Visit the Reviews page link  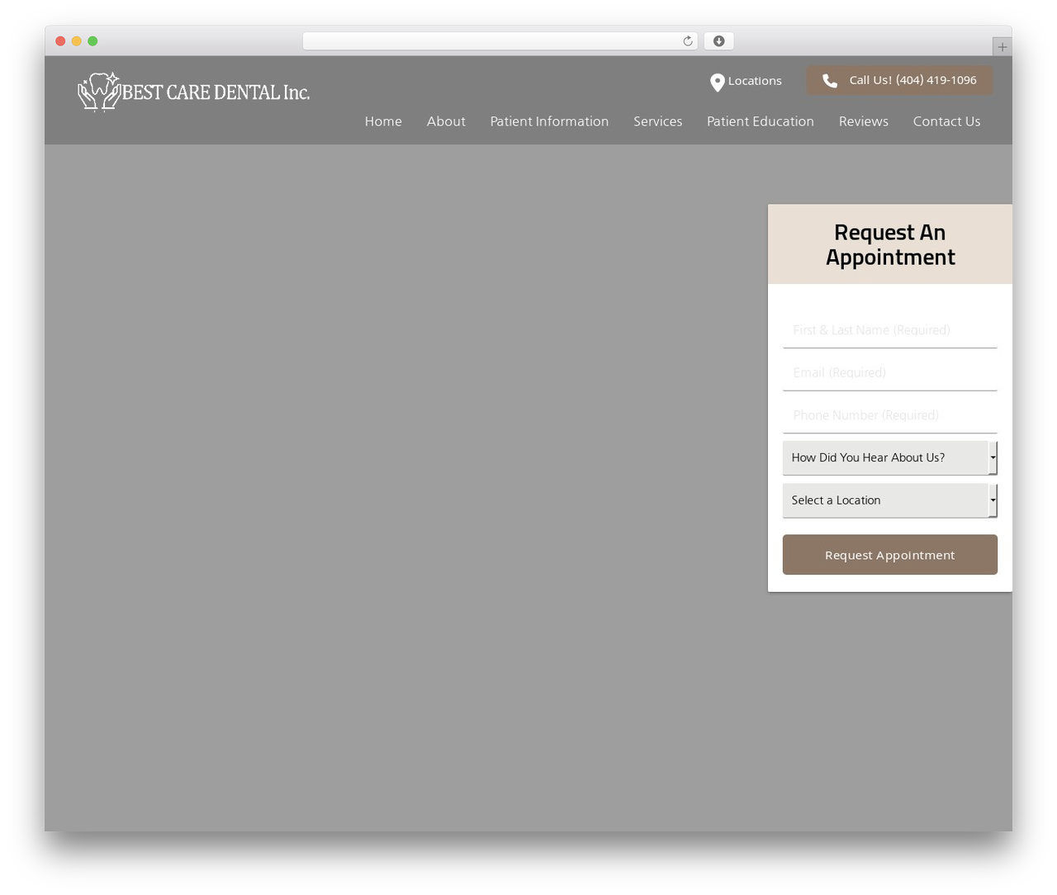(863, 121)
